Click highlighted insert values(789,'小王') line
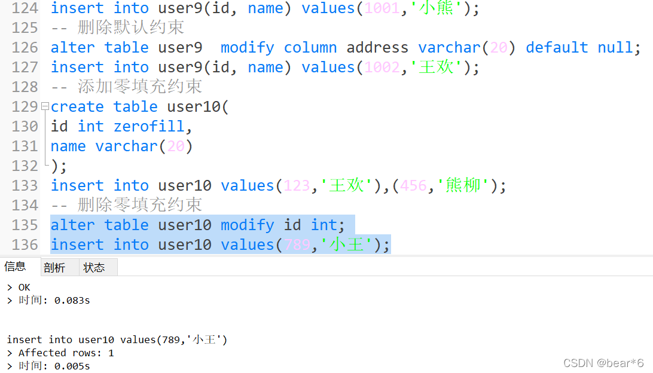The height and width of the screenshot is (373, 653). click(220, 244)
